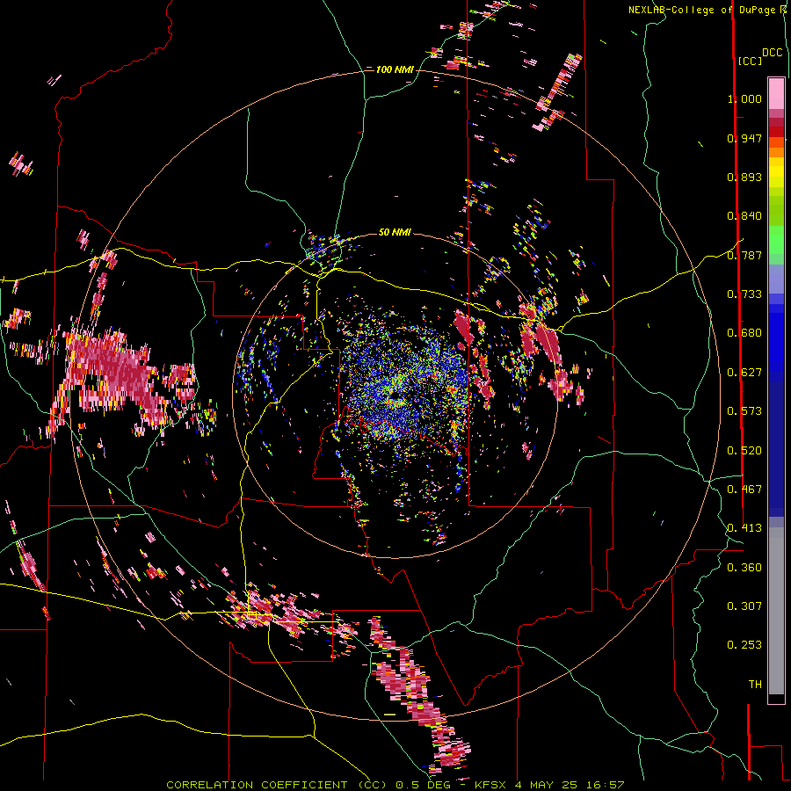Screen dimensions: 791x791
Task: Select the 0.787 scale value
Action: 744,255
